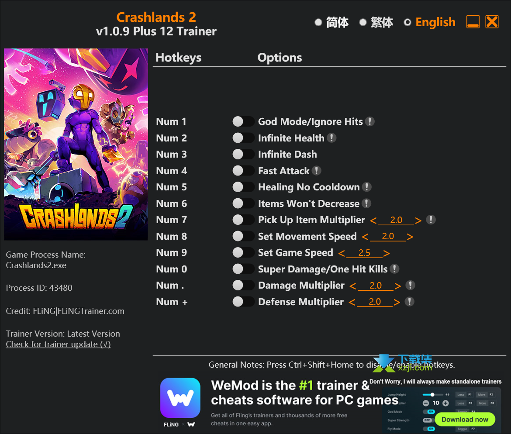The image size is (511, 434).
Task: Click the info icon beside Items Won't Decrease
Action: [x=366, y=203]
